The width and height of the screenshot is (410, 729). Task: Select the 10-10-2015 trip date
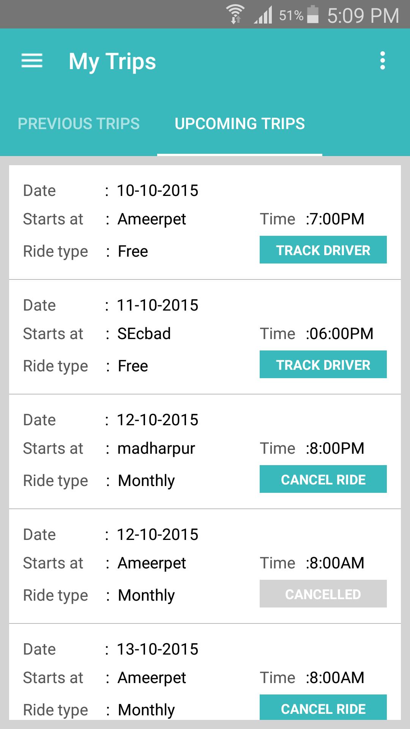tap(158, 191)
